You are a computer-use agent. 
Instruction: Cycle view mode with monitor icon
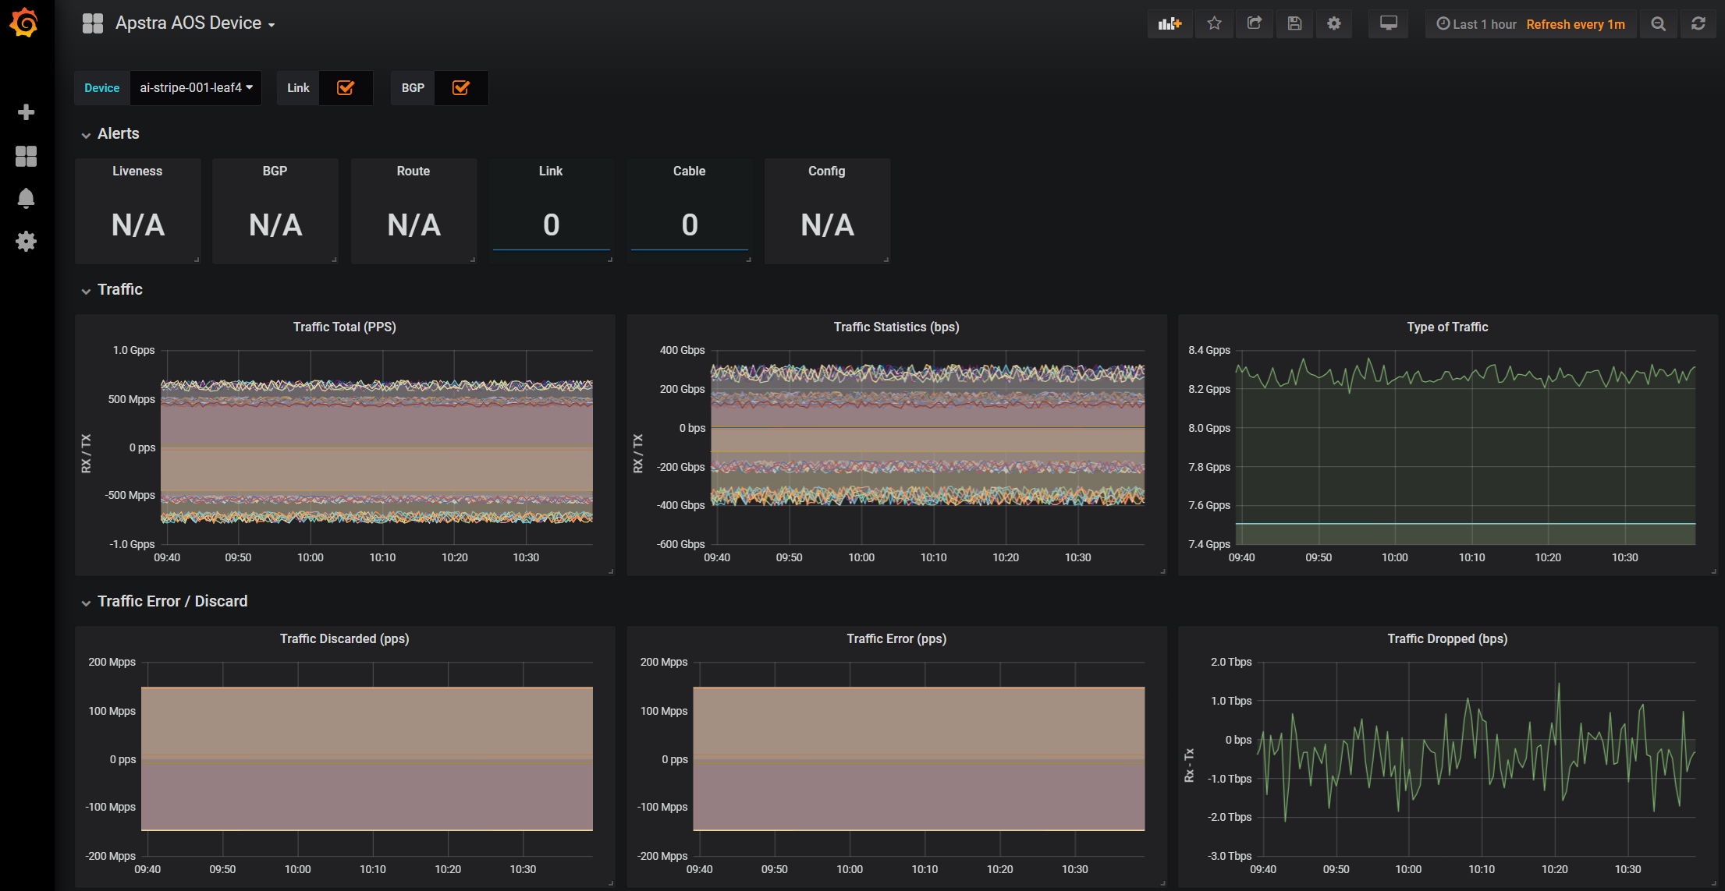(x=1388, y=23)
